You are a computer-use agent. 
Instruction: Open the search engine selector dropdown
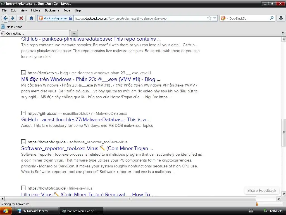pyautogui.click(x=224, y=18)
